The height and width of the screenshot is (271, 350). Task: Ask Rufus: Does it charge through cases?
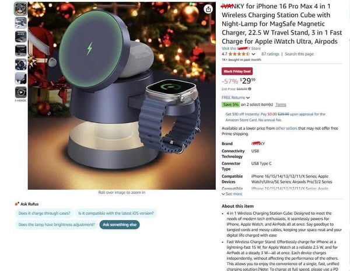tap(44, 213)
